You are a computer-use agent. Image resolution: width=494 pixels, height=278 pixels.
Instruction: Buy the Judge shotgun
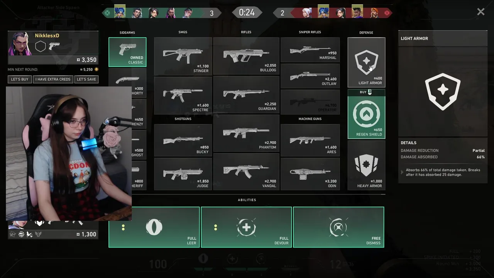pos(183,173)
